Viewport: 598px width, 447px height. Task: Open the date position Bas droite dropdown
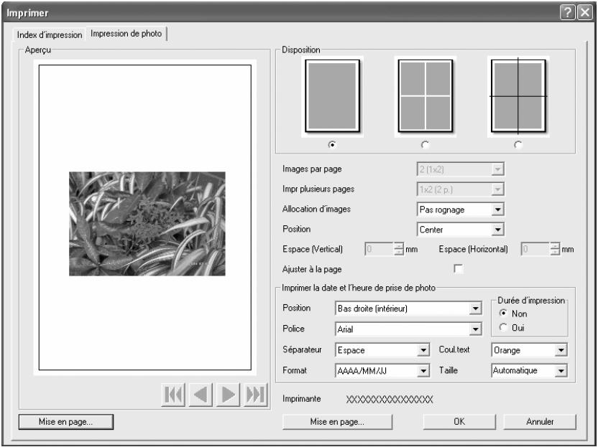coord(408,309)
